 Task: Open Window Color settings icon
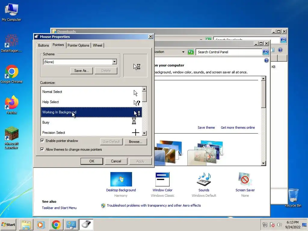(162, 179)
